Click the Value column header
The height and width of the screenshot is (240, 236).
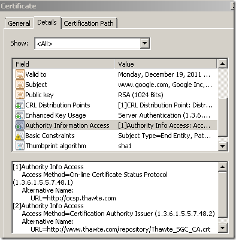point(165,64)
